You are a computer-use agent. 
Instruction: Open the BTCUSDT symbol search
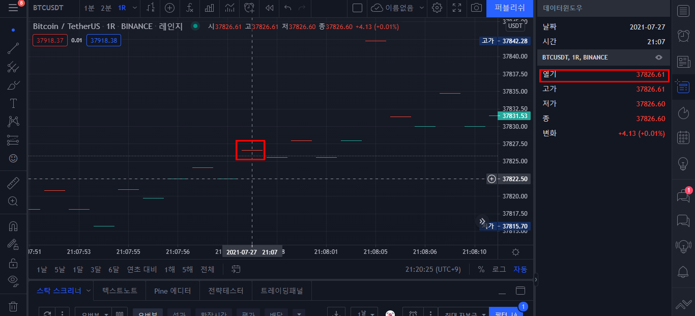point(48,8)
